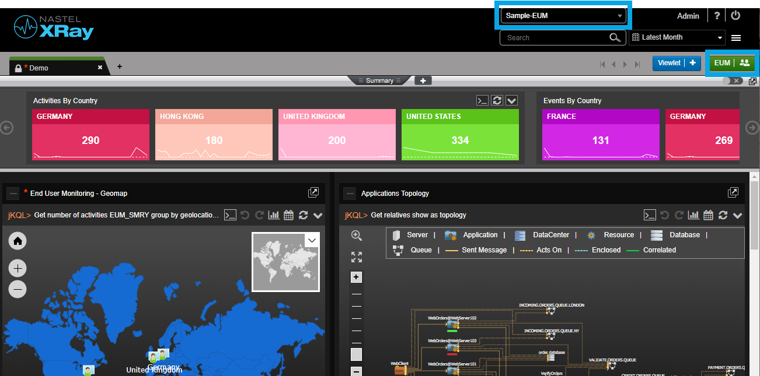Screen dimensions: 760x376
Task: Collapse the End User Monitoring Geomap viewlet
Action: pos(13,192)
